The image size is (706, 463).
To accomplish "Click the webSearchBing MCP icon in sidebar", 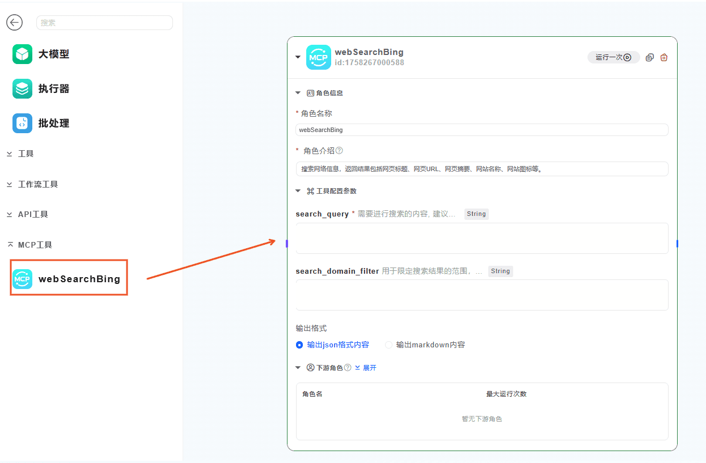I will click(23, 279).
